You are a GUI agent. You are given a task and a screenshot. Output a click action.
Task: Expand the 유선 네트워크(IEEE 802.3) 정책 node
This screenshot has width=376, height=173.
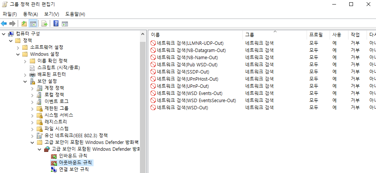point(32,136)
